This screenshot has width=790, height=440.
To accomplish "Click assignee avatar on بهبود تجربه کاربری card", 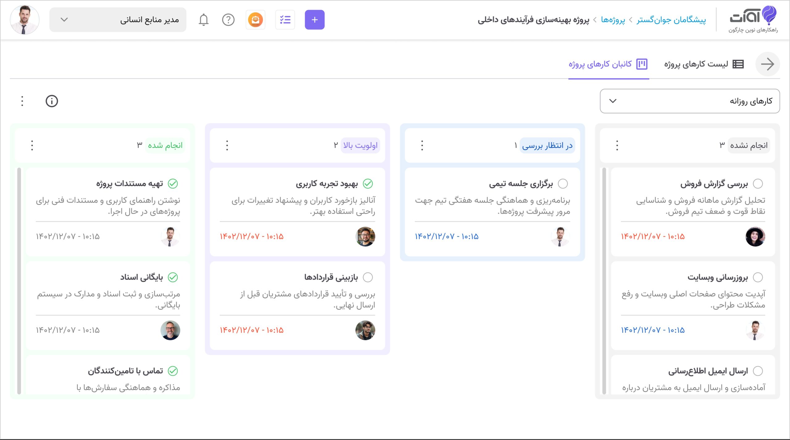I will pos(365,237).
